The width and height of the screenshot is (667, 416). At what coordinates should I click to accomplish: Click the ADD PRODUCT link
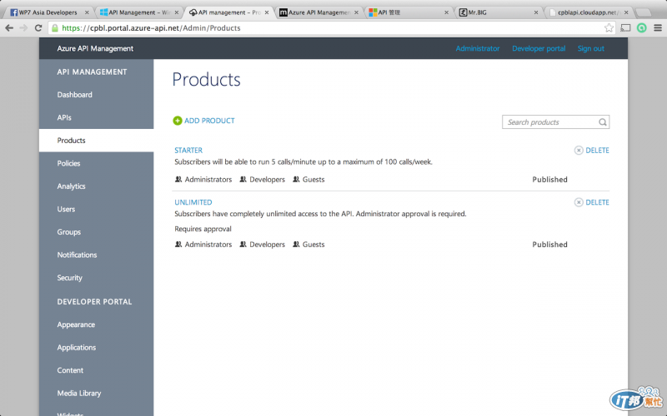209,121
